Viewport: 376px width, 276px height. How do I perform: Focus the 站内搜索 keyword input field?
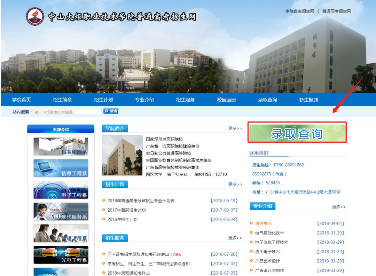(x=68, y=112)
